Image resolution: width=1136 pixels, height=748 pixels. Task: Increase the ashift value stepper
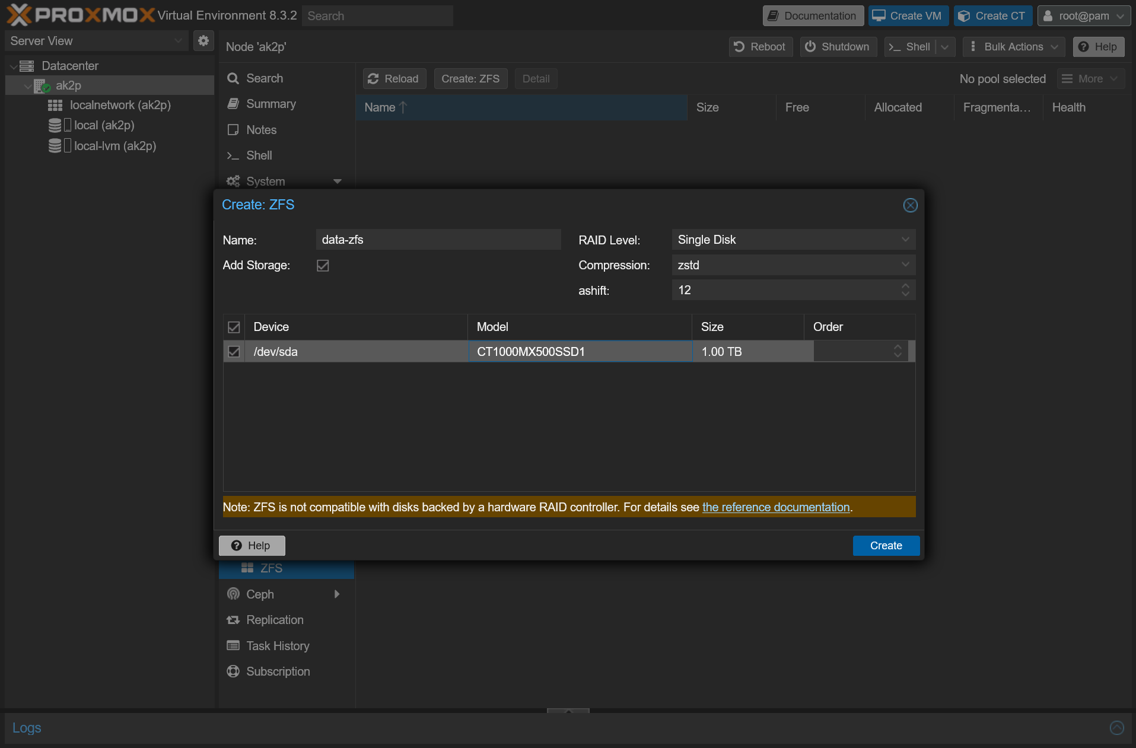(x=905, y=286)
